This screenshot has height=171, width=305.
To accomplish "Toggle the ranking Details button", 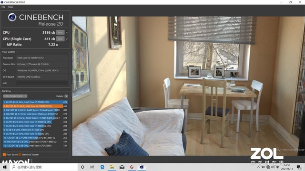I will 66,96.
